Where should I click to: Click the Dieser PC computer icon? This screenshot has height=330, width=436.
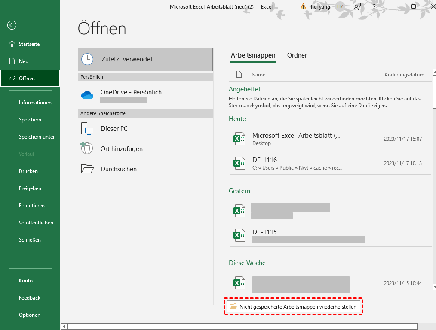87,128
